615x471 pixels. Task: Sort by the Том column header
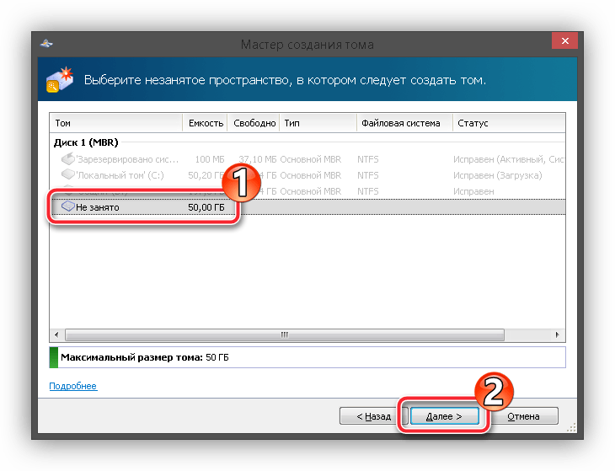pyautogui.click(x=116, y=123)
